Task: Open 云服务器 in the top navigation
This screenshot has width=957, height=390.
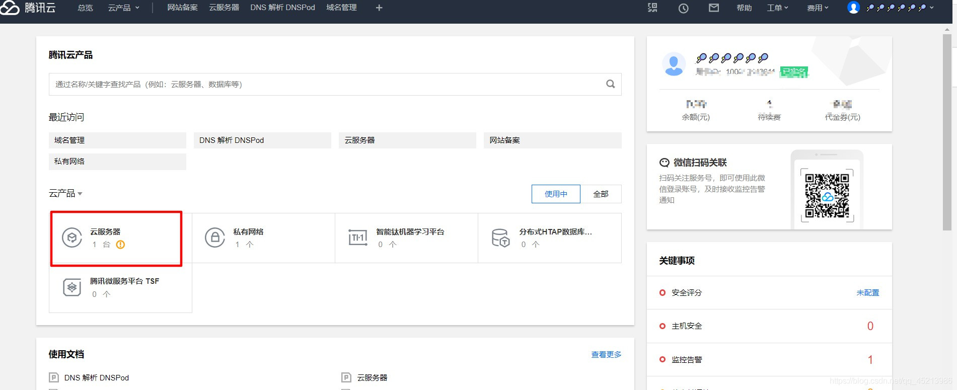Action: [x=224, y=8]
